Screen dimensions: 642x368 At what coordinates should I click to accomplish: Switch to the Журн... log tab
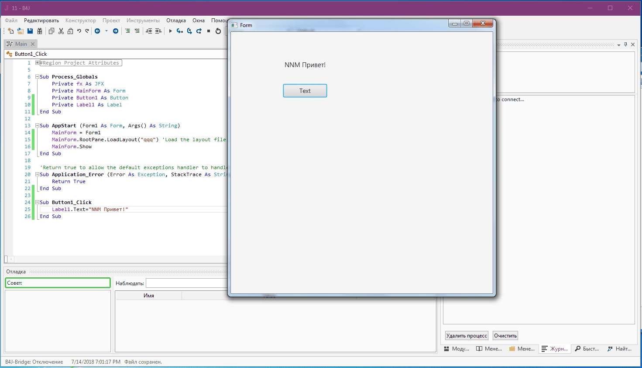[x=555, y=349]
